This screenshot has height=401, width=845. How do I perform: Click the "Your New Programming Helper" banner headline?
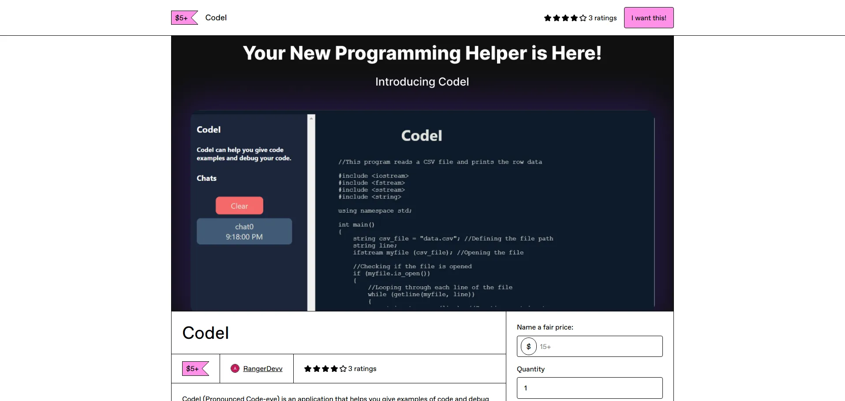click(422, 53)
